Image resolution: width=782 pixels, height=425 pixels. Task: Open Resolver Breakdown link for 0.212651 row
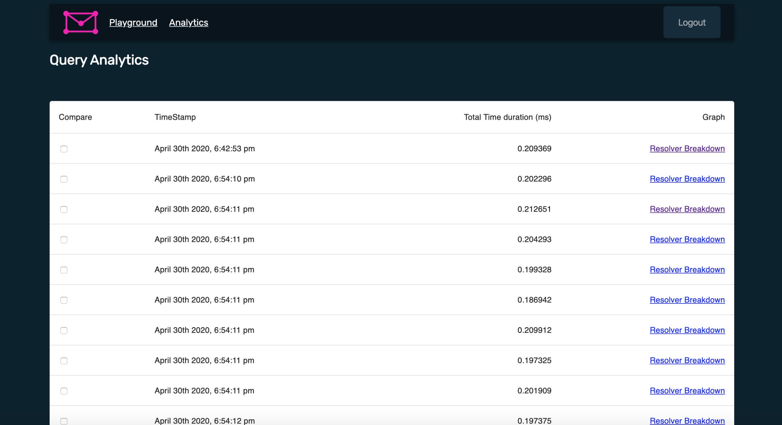pos(687,209)
